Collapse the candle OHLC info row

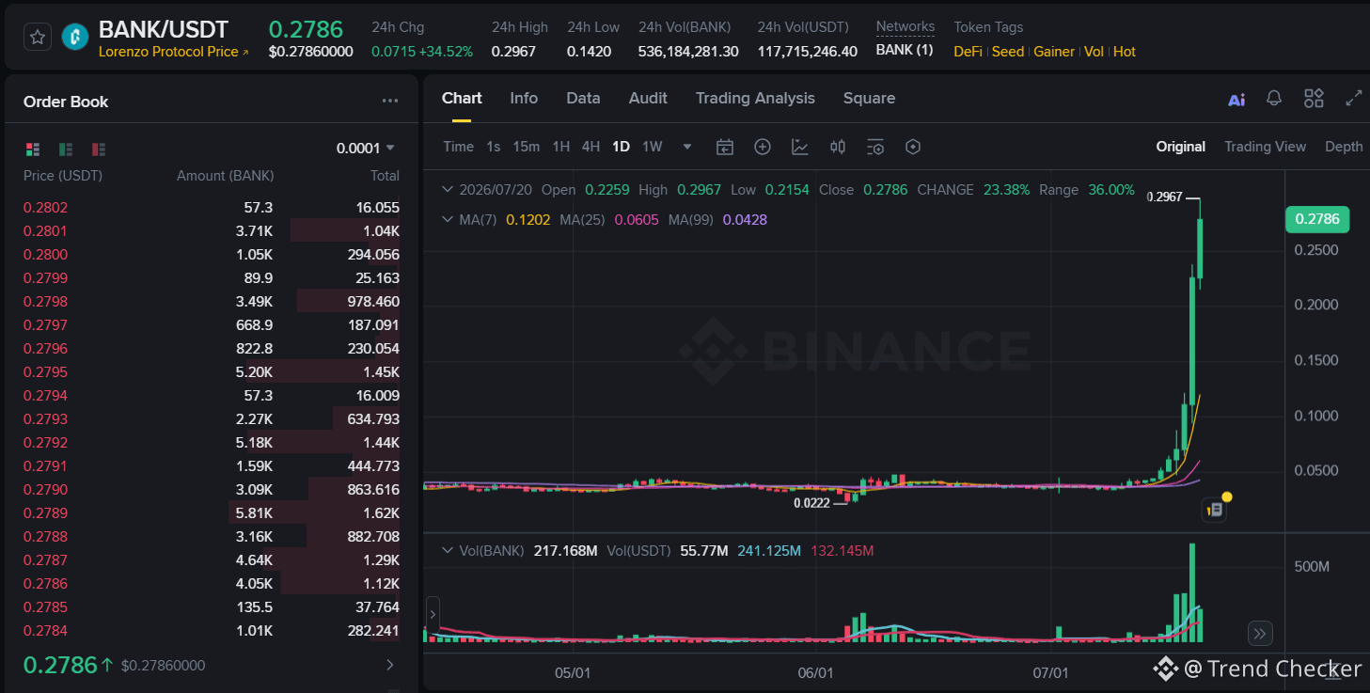[448, 190]
